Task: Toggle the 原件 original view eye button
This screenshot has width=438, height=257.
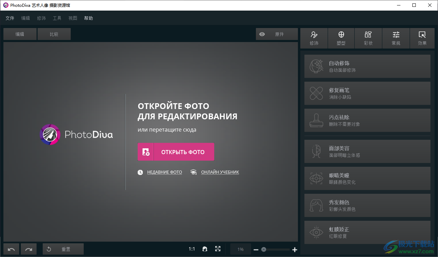Action: 277,34
